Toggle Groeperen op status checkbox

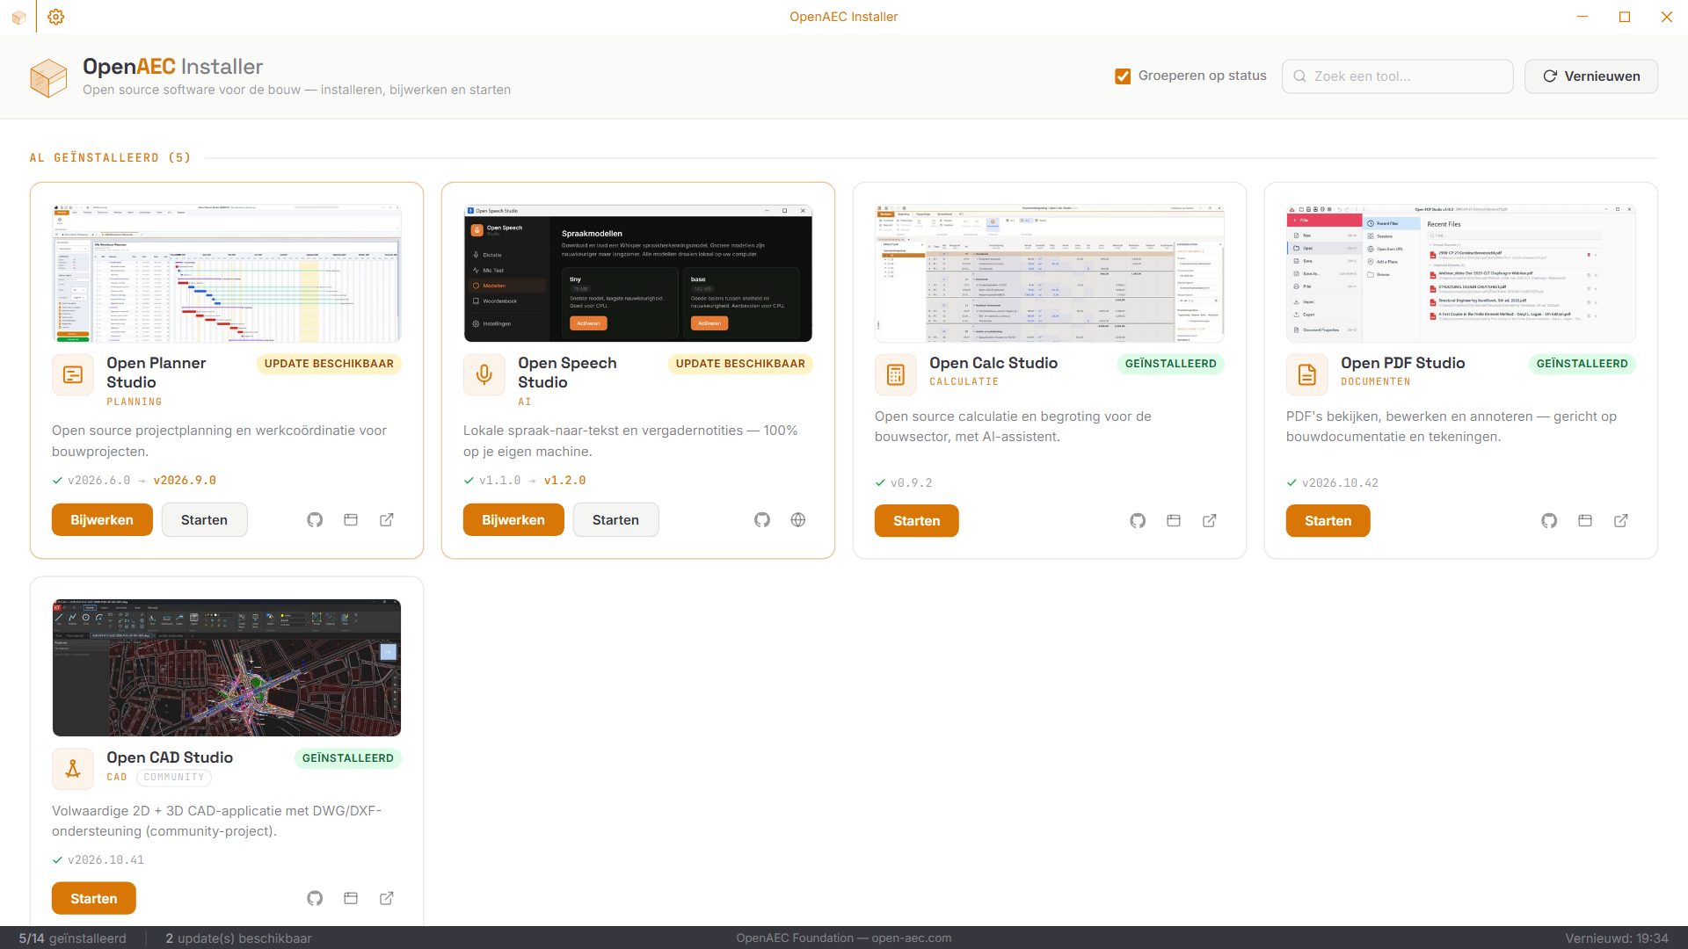(1123, 76)
